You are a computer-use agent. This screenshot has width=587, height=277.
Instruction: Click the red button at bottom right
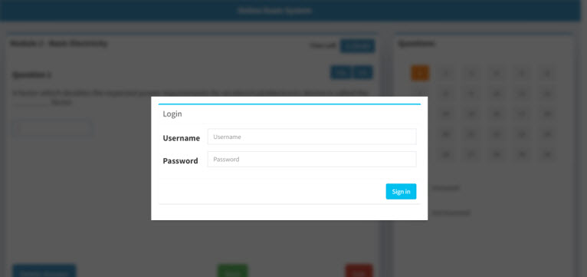[x=359, y=272]
